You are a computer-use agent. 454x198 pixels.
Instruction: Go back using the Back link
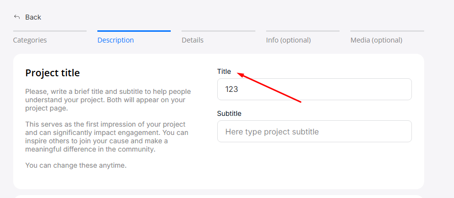(x=33, y=17)
